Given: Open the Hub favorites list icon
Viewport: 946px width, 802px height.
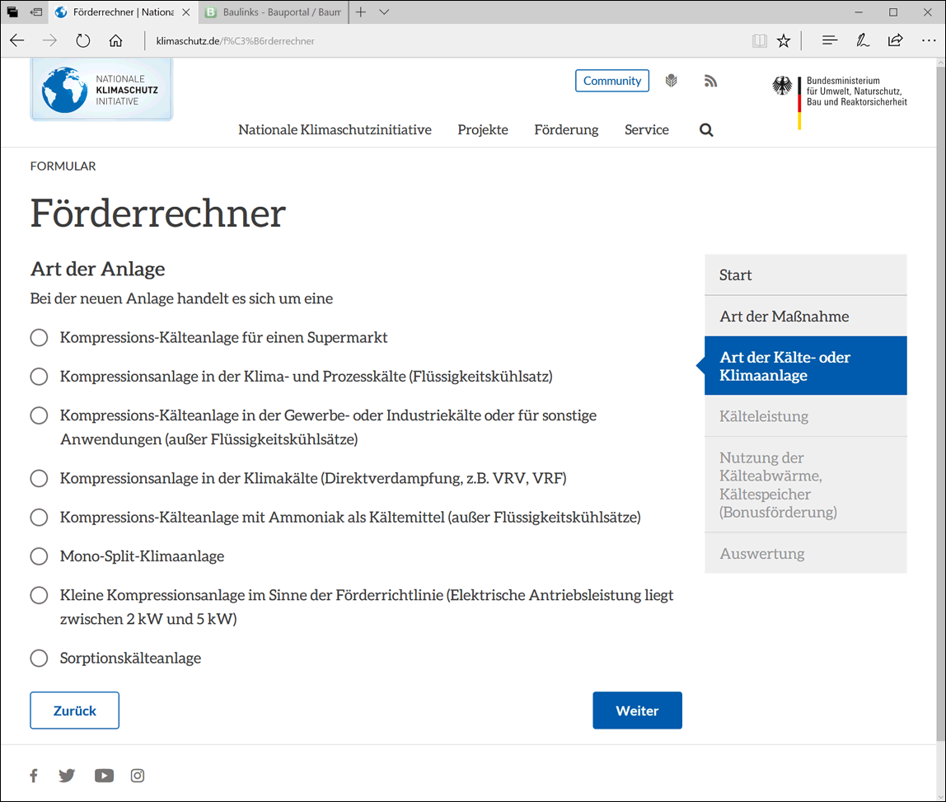Looking at the screenshot, I should pyautogui.click(x=830, y=40).
